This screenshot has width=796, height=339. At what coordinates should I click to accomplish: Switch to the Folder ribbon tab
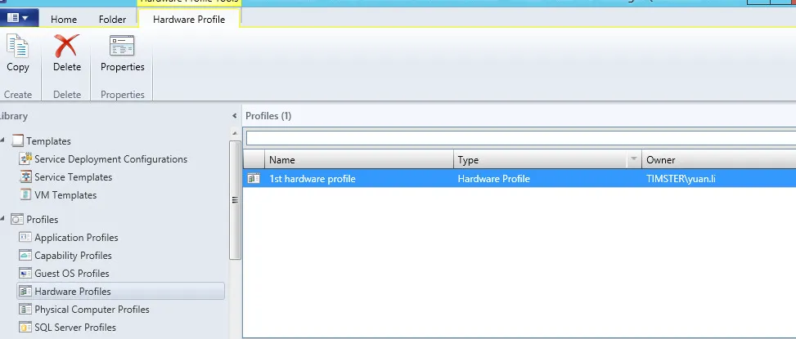click(112, 20)
